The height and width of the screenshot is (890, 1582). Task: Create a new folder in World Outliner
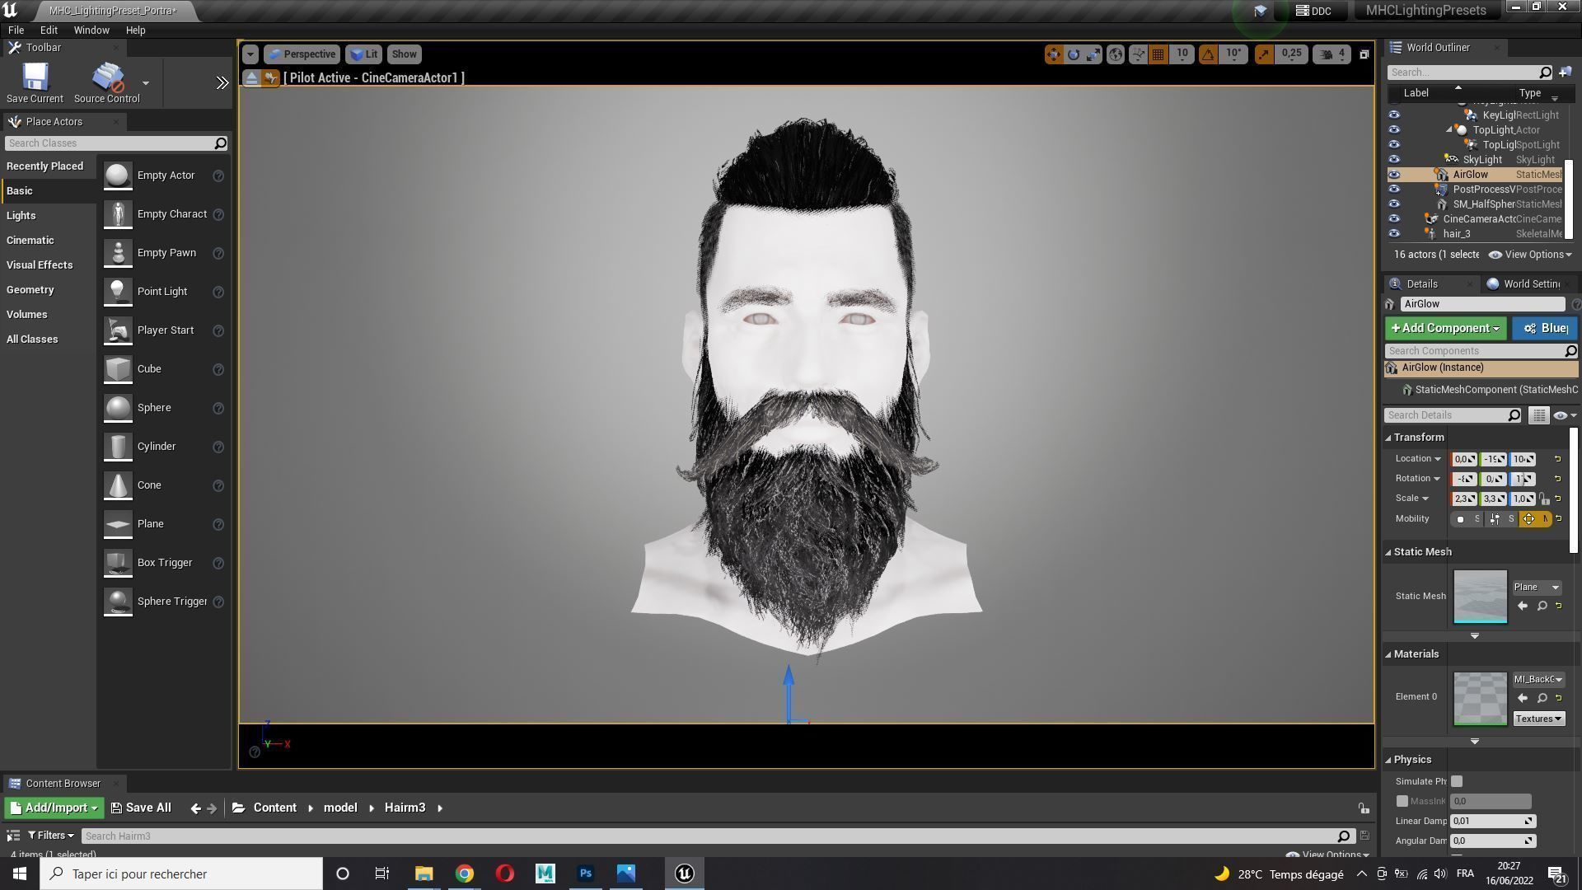[x=1566, y=73]
